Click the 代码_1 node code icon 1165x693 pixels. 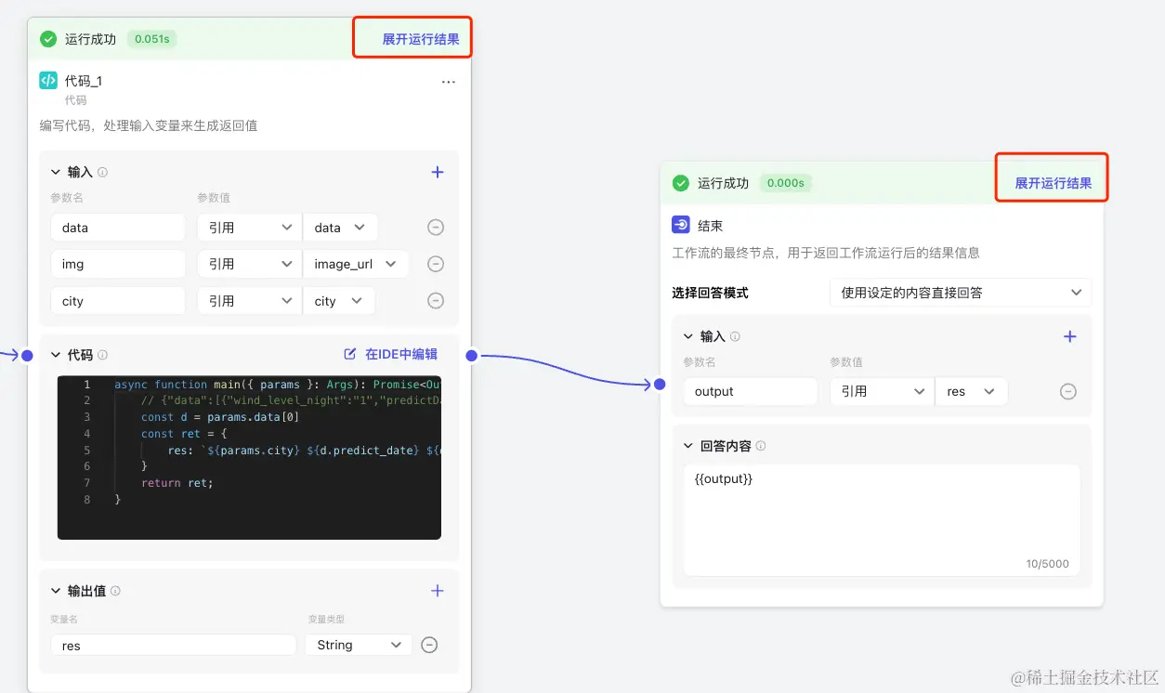[48, 81]
